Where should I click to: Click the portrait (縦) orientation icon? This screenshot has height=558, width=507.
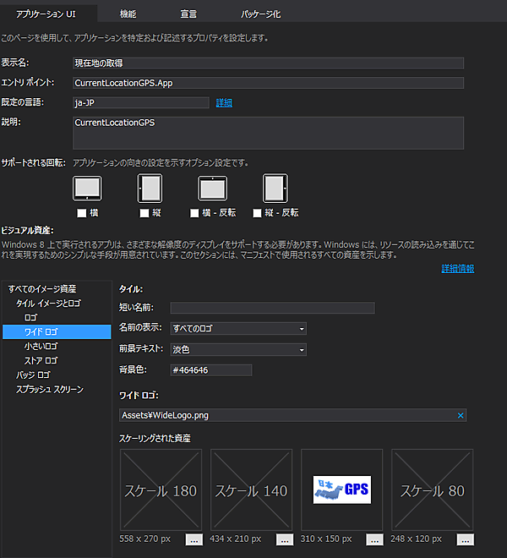pyautogui.click(x=150, y=188)
